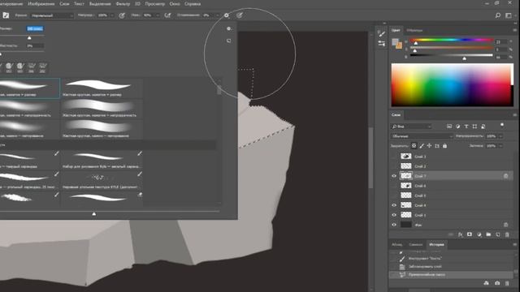Open flow 40% arrow in options bar
The height and width of the screenshot is (292, 520).
(x=158, y=15)
